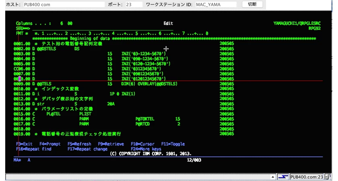338x181 pixels.
Task: Click sequence number 0009.00 of @@TELS line
Action: pos(22,84)
